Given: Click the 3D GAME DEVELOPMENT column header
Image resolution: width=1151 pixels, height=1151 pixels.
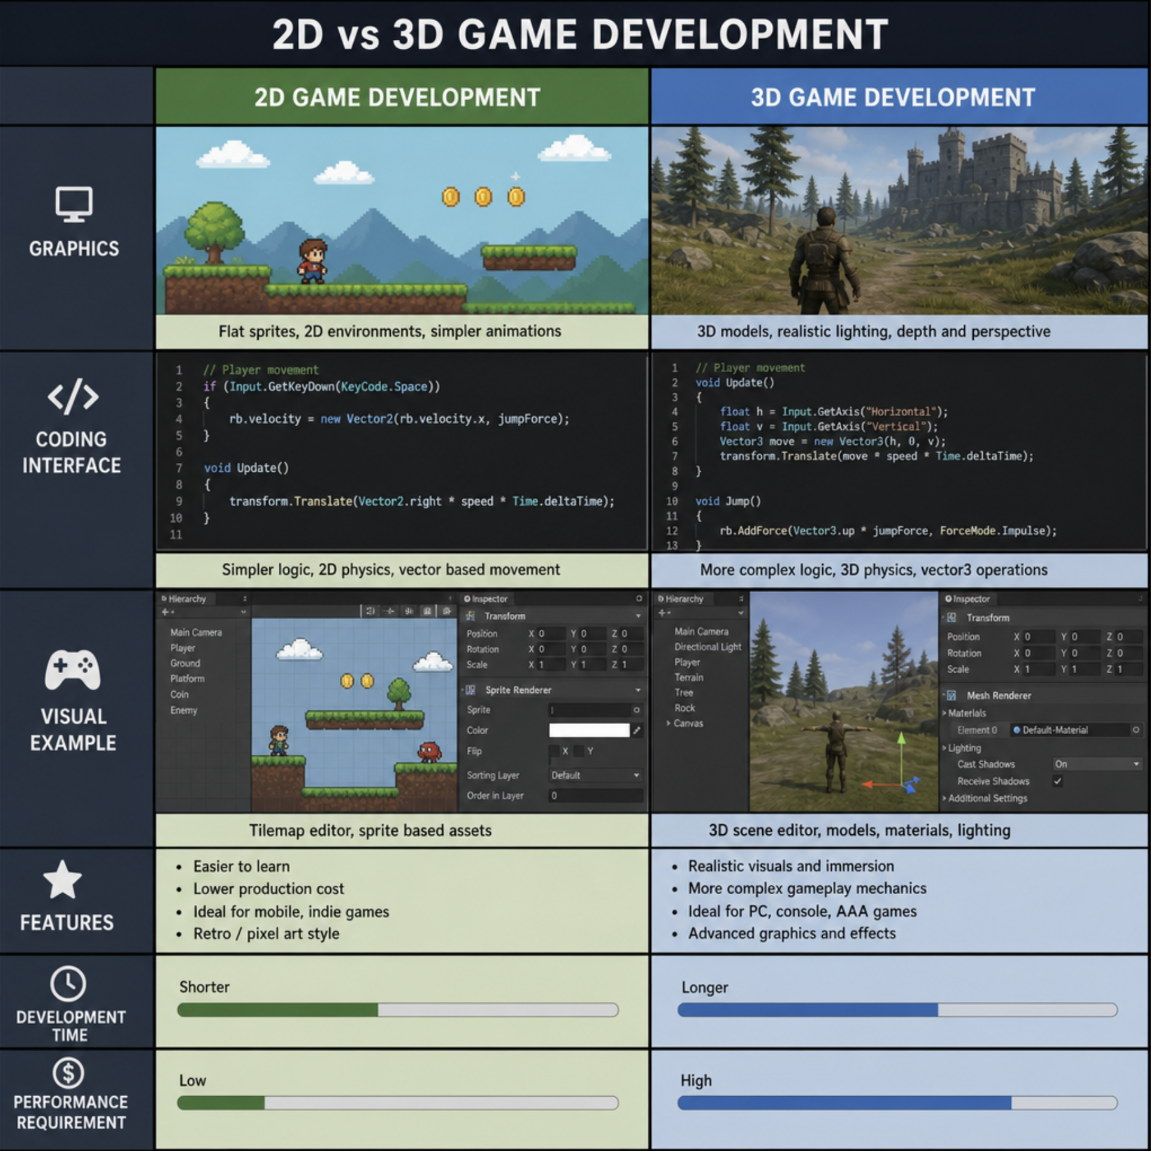Looking at the screenshot, I should tap(899, 96).
